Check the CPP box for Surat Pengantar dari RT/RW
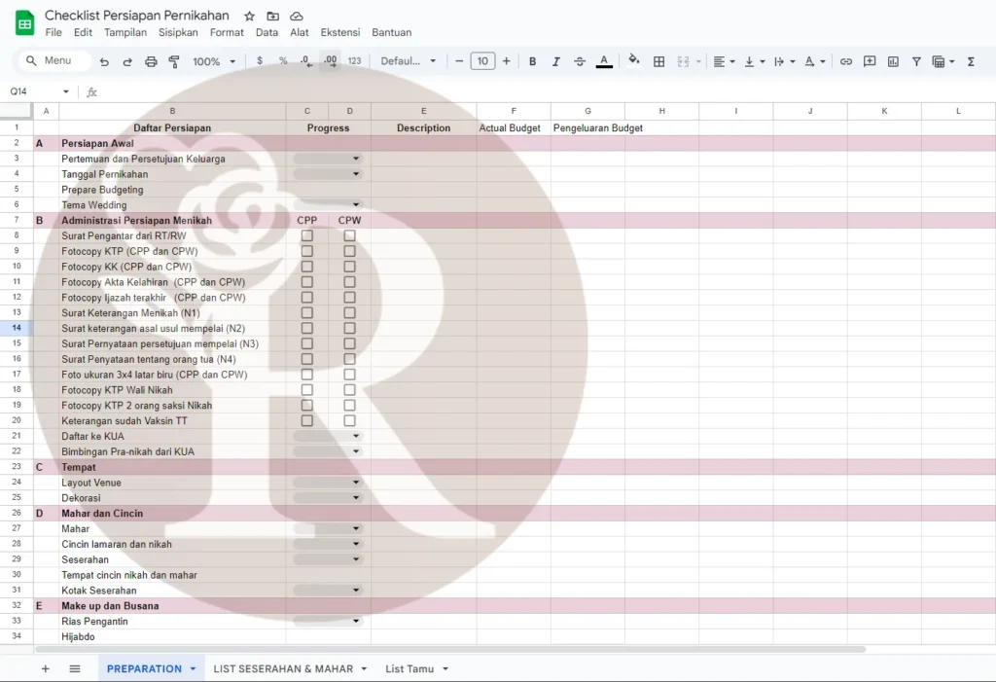The height and width of the screenshot is (682, 996). click(x=307, y=235)
